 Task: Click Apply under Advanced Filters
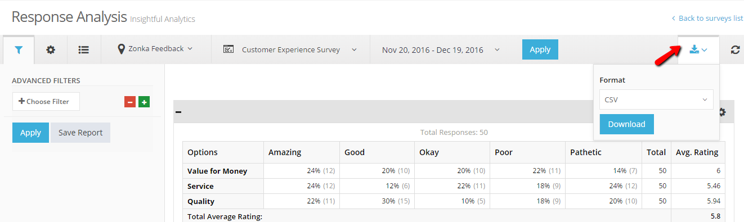pos(30,133)
